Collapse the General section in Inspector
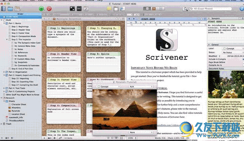 [209, 45]
